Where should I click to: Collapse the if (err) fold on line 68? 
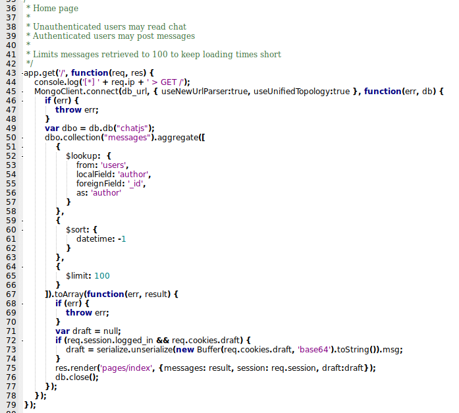click(22, 304)
